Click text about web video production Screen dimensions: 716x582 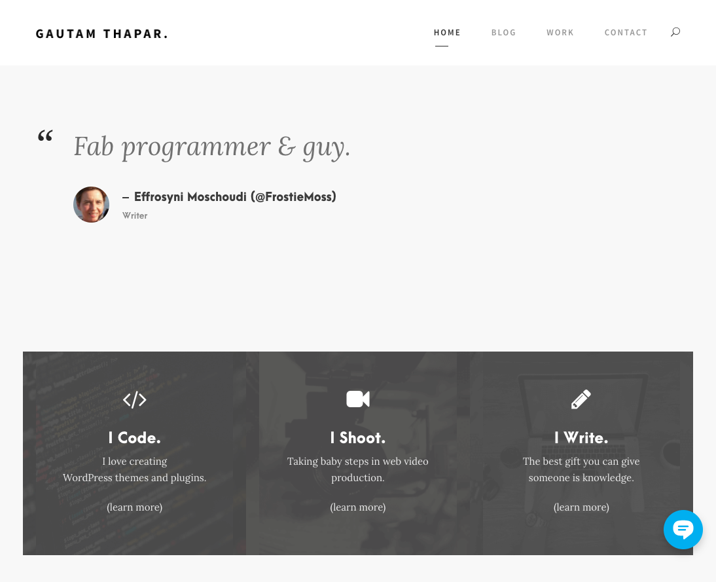[358, 469]
